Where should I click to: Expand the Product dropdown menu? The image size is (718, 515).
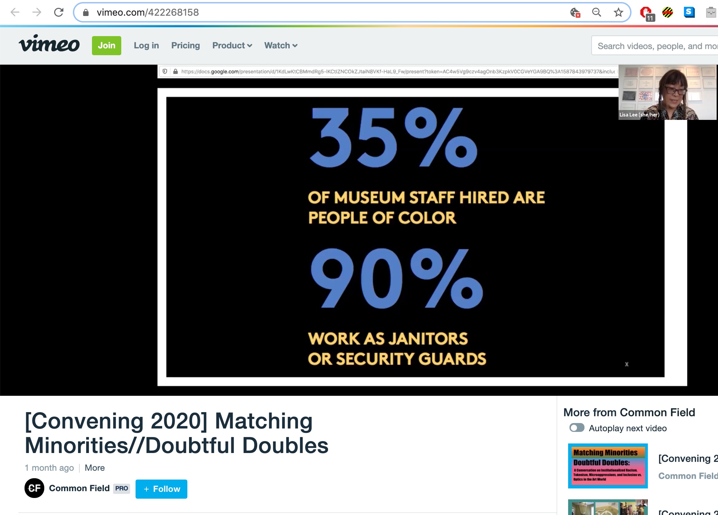point(232,46)
